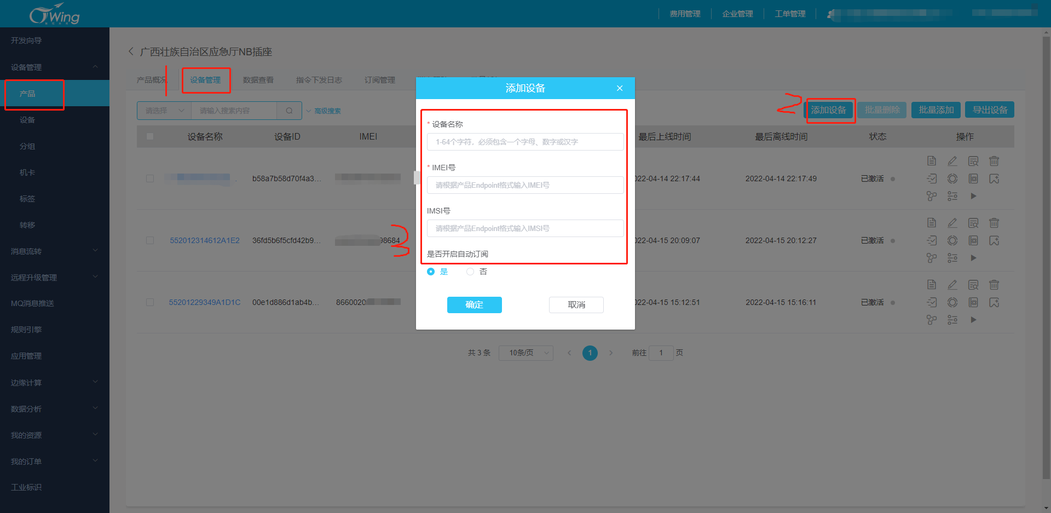This screenshot has height=513, width=1051.
Task: Expand the 数据分析 sidebar section
Action: point(55,408)
